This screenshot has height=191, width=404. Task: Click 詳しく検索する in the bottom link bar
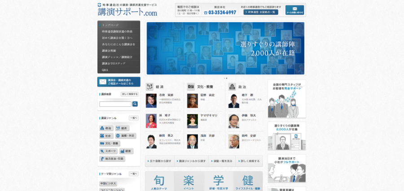coord(249,161)
